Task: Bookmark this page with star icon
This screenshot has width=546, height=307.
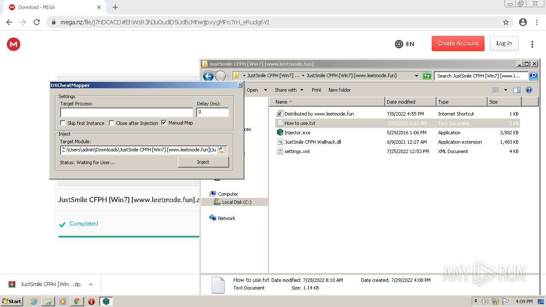Action: [x=506, y=22]
